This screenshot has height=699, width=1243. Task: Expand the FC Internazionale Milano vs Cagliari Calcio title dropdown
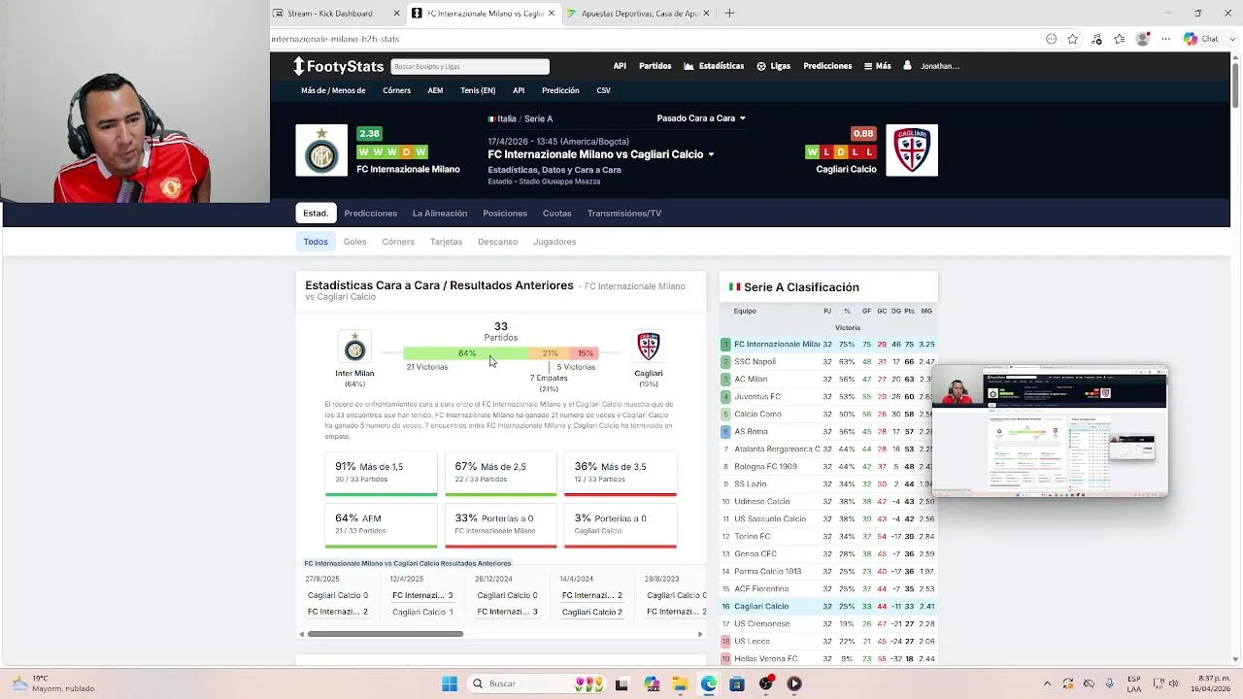[711, 154]
